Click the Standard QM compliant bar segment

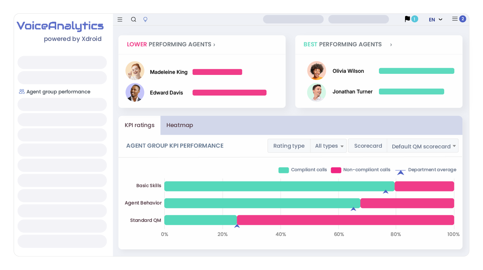point(201,220)
